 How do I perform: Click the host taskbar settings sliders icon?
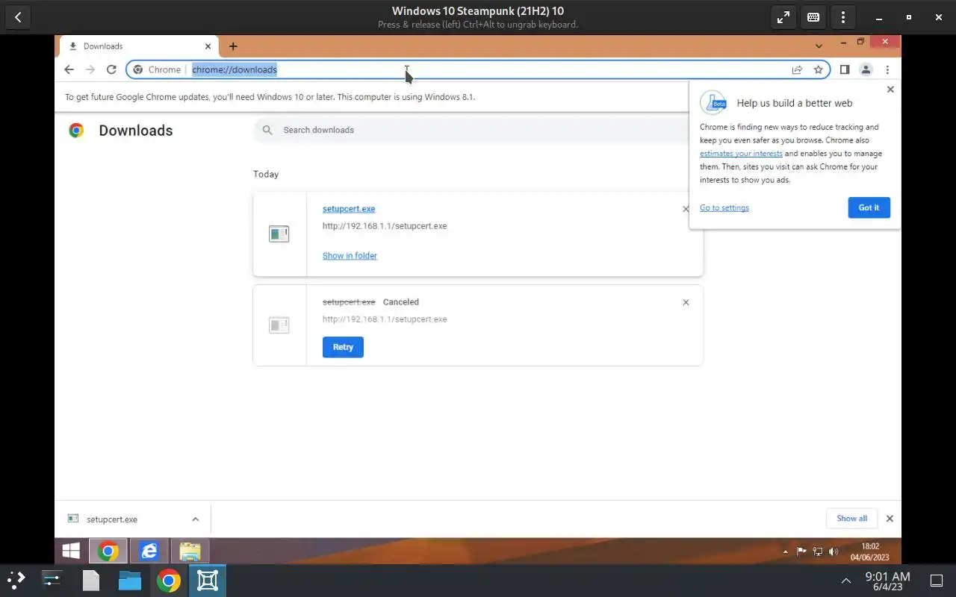tap(52, 581)
